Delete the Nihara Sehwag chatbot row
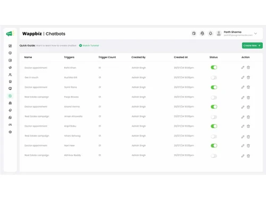 pyautogui.click(x=248, y=137)
